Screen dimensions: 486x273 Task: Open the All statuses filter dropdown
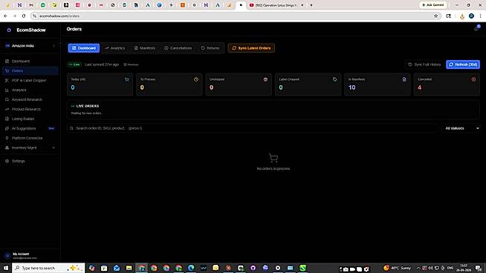click(x=461, y=128)
